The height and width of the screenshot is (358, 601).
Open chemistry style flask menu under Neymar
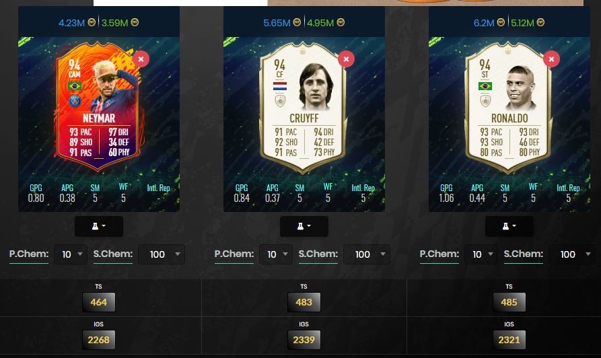(99, 226)
